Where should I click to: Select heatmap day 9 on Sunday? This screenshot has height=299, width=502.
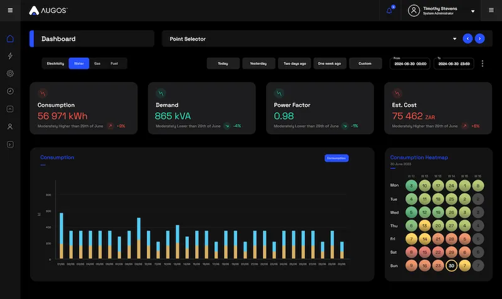[412, 265]
